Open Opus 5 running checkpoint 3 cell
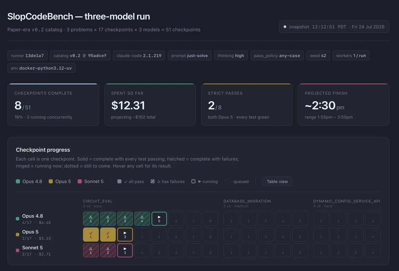Viewport: 399px width, 271px height. pyautogui.click(x=125, y=235)
